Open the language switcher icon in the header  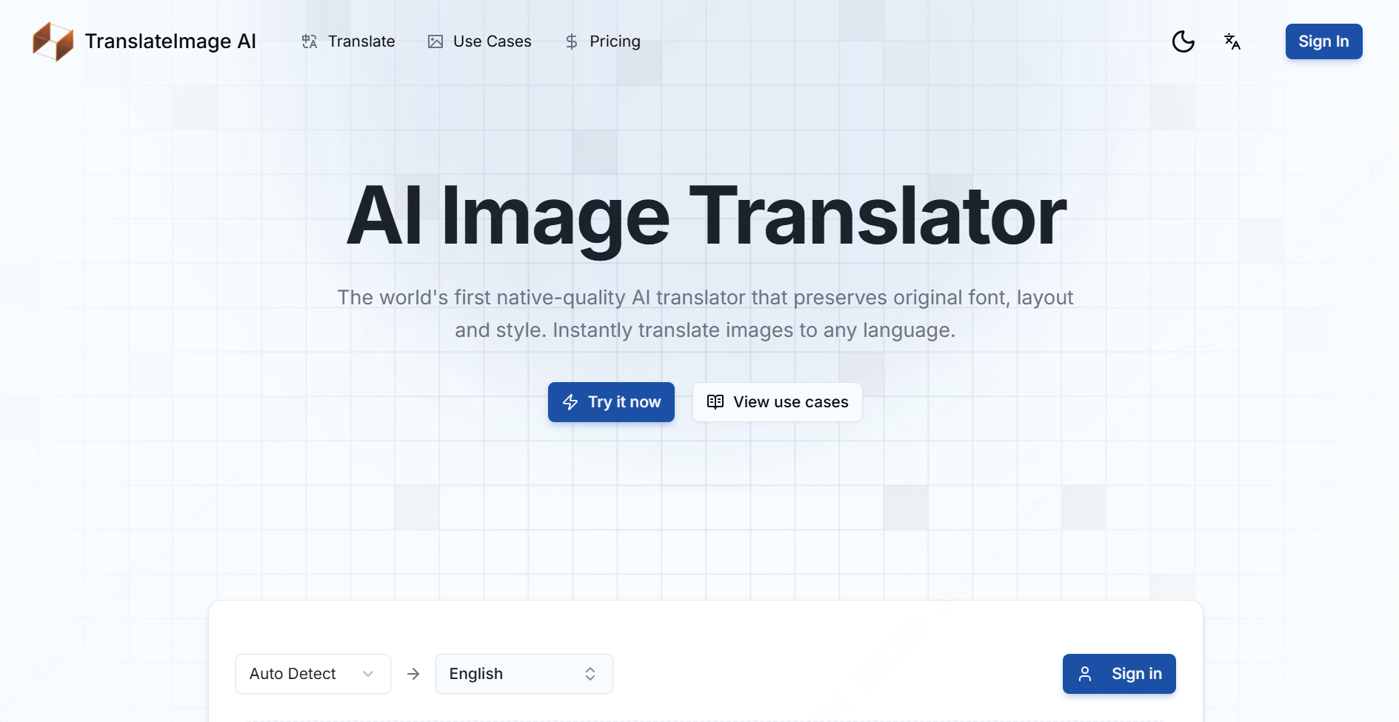coord(1232,42)
